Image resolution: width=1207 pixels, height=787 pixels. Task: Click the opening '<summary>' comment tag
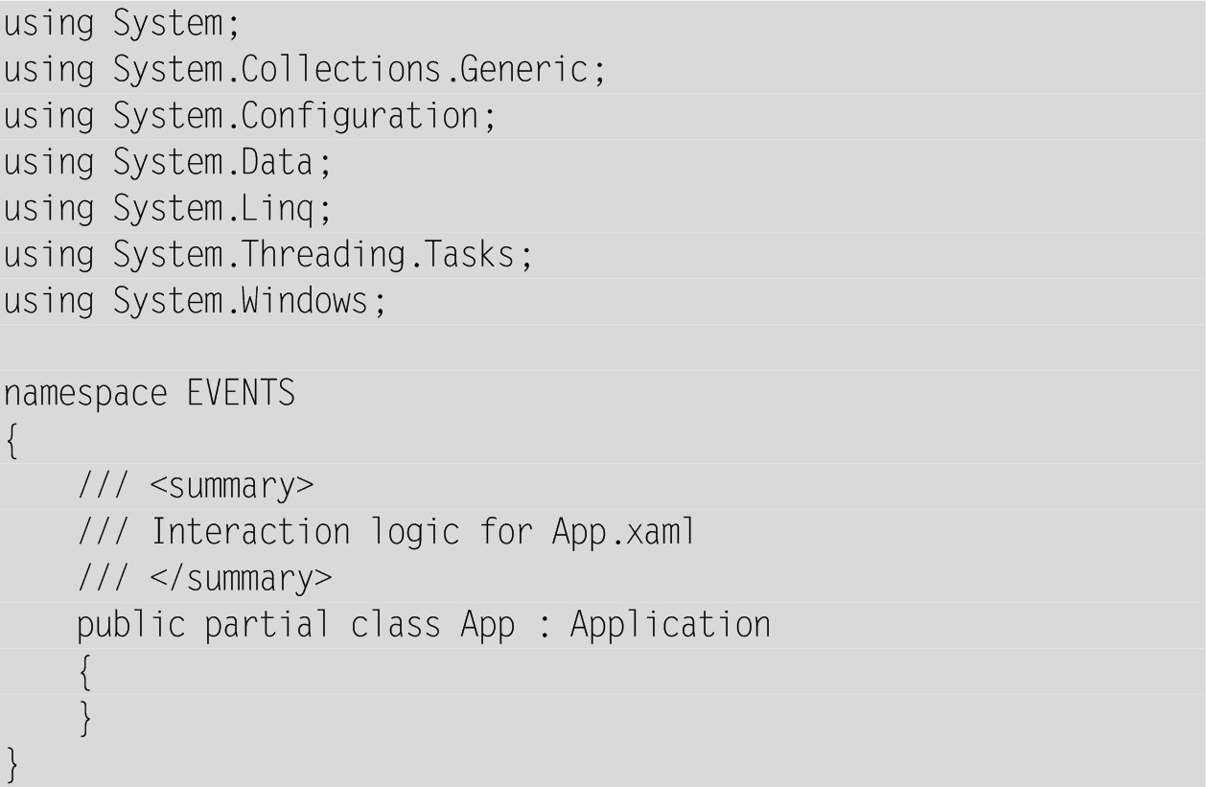[232, 487]
